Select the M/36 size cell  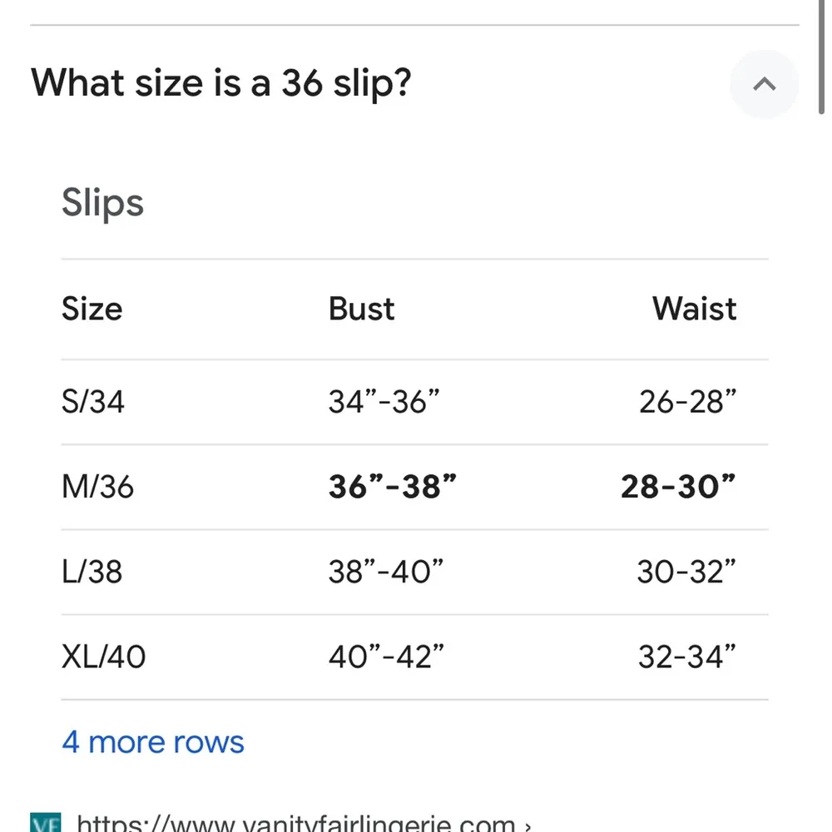97,487
